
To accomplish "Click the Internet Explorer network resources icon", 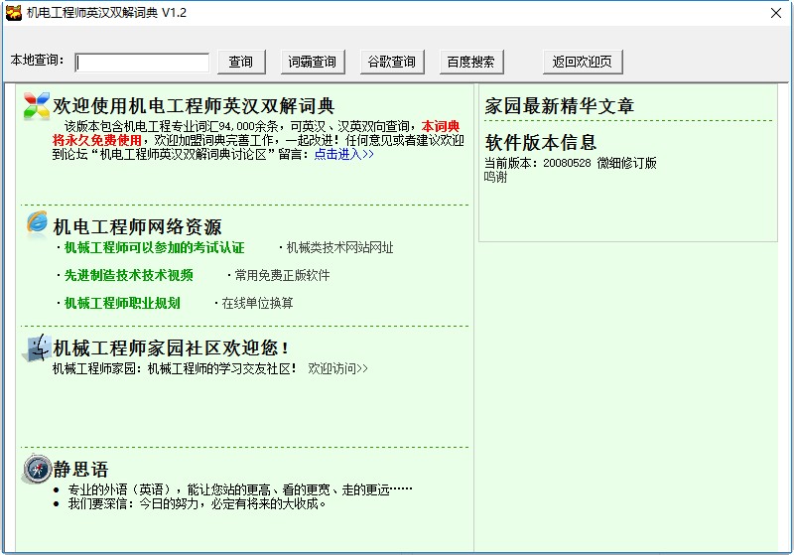I will pyautogui.click(x=37, y=222).
